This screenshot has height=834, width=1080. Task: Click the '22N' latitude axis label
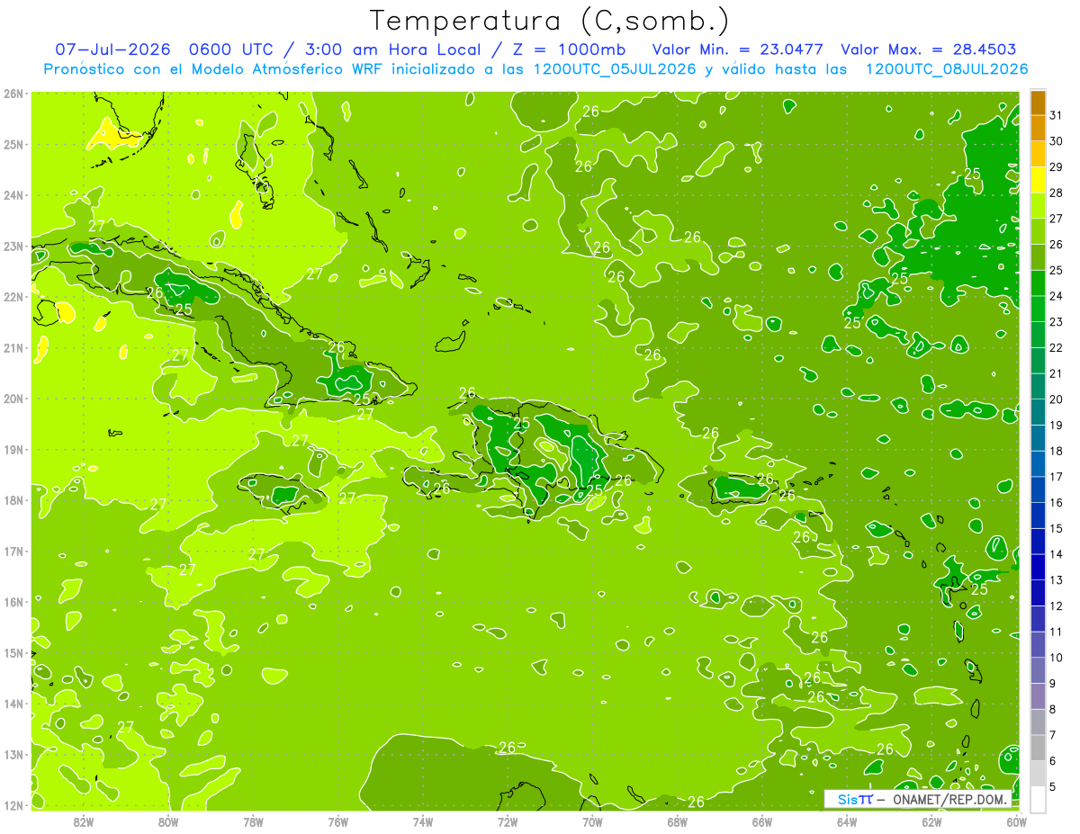(13, 297)
